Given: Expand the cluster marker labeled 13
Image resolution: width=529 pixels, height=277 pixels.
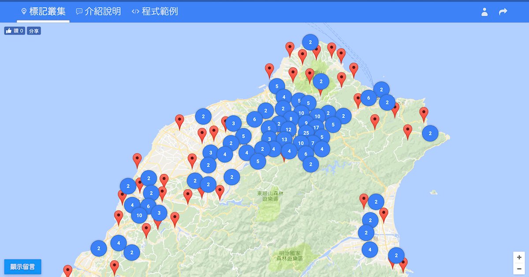Looking at the screenshot, I should [284, 140].
